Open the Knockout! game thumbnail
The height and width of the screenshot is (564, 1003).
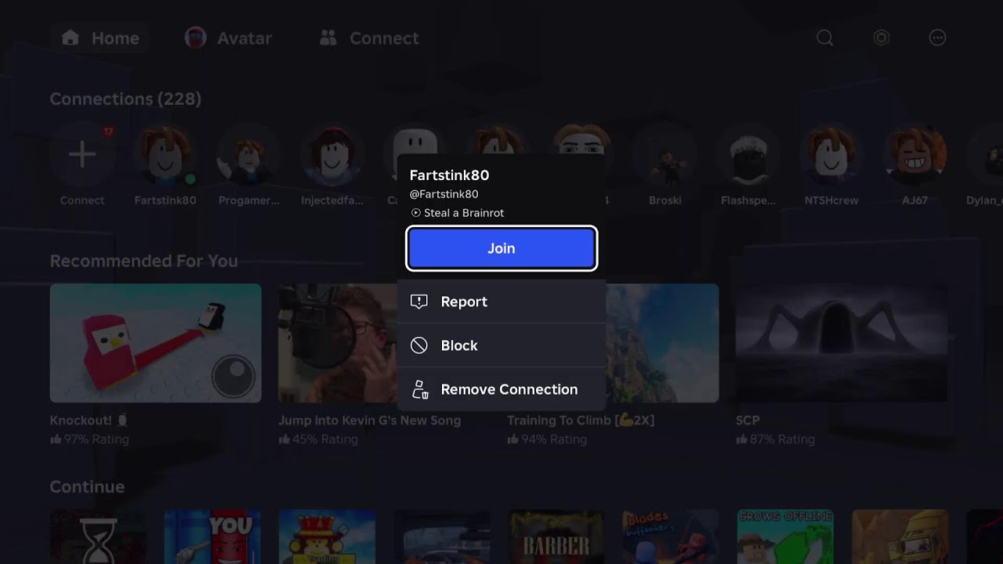[155, 343]
